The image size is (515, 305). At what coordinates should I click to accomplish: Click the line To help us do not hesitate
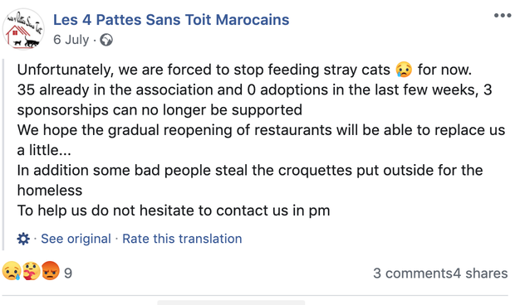coord(174,211)
